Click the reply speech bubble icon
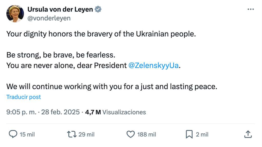The width and height of the screenshot is (262, 147). coord(13,134)
